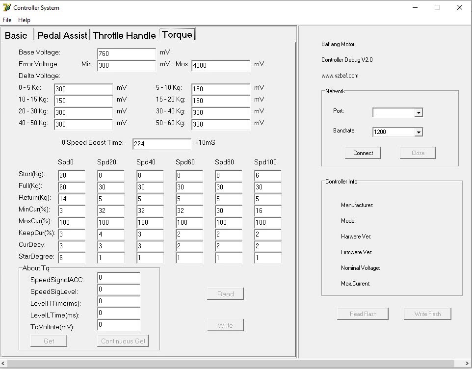Switch to the Basic tab

point(17,35)
